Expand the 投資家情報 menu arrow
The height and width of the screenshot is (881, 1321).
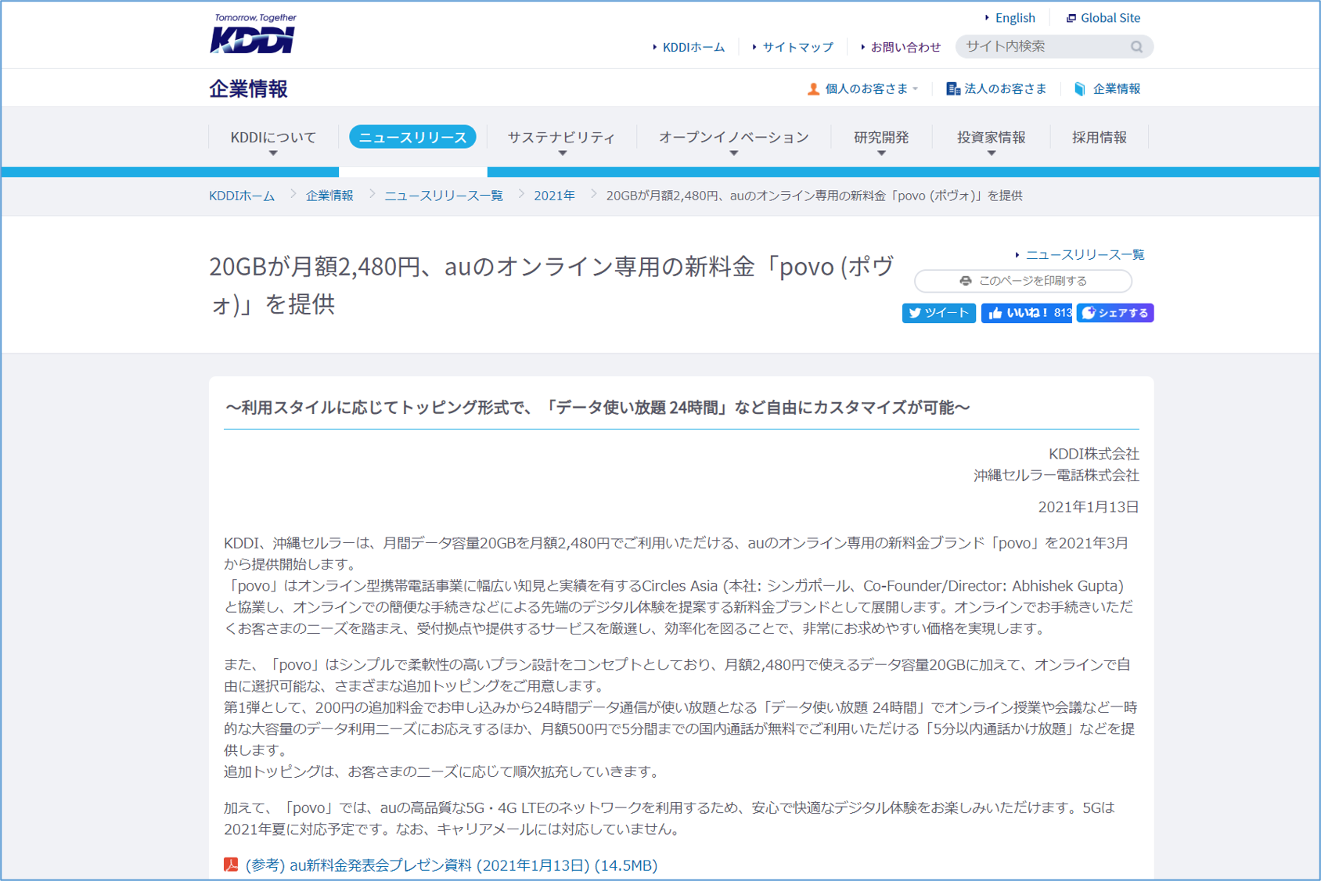(x=991, y=153)
